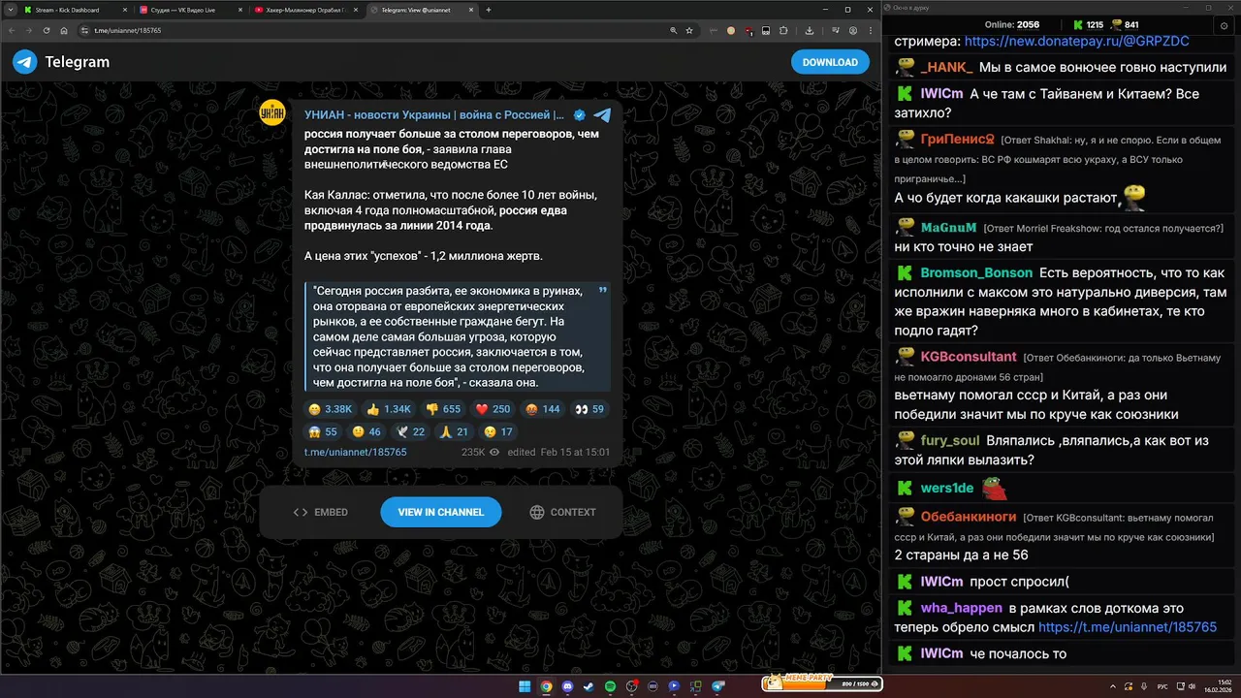Click the username MaGnuM in chat

coord(948,228)
